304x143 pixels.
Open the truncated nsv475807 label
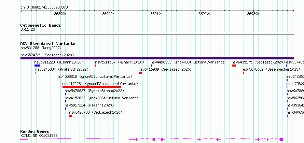point(295,84)
